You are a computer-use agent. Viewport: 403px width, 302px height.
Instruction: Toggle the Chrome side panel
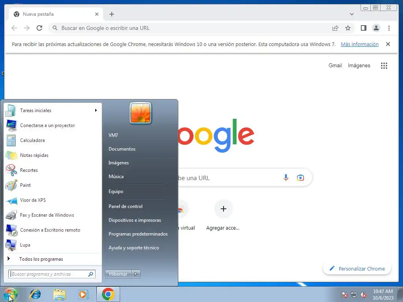(x=363, y=28)
